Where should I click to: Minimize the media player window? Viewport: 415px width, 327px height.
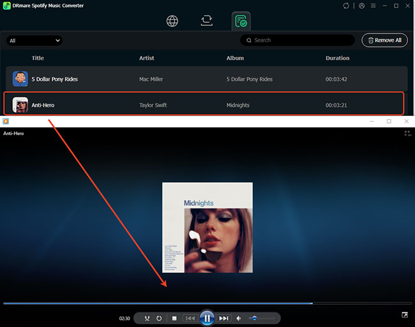[372, 121]
